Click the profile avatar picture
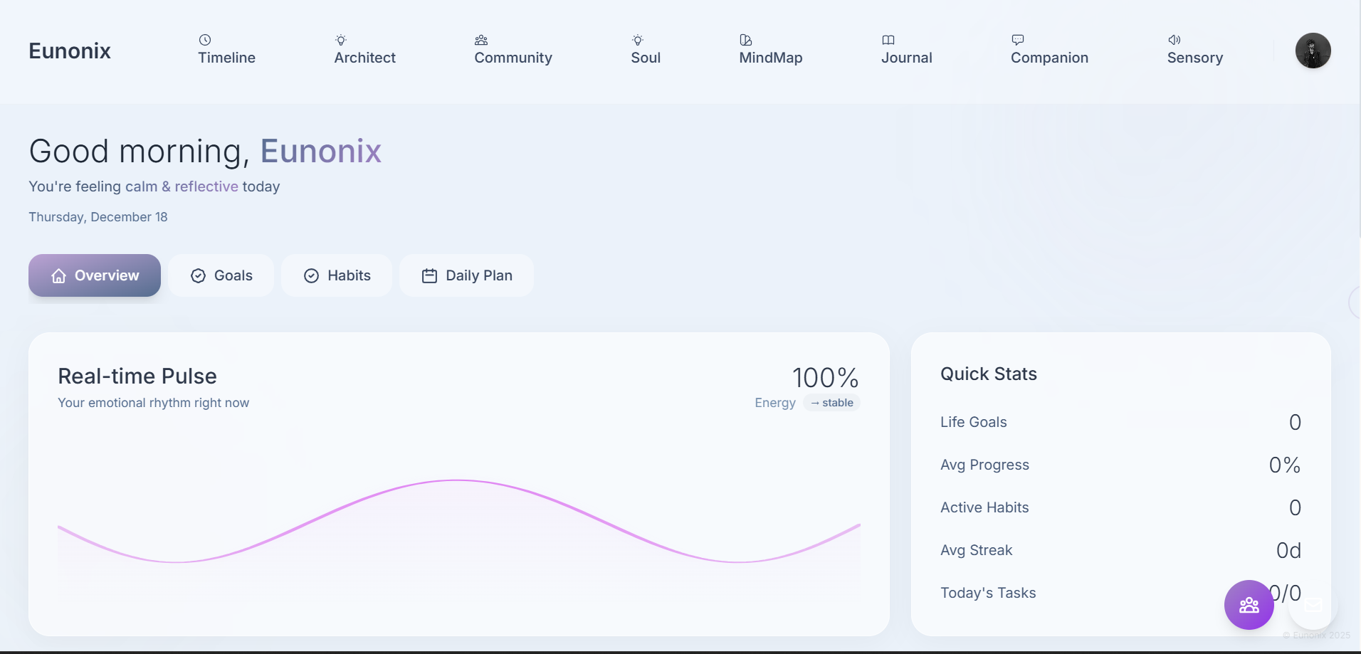Image resolution: width=1361 pixels, height=654 pixels. click(x=1313, y=51)
